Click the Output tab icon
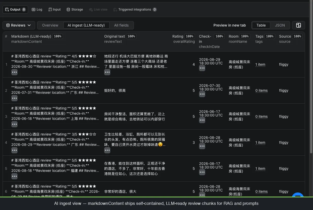 7,10
